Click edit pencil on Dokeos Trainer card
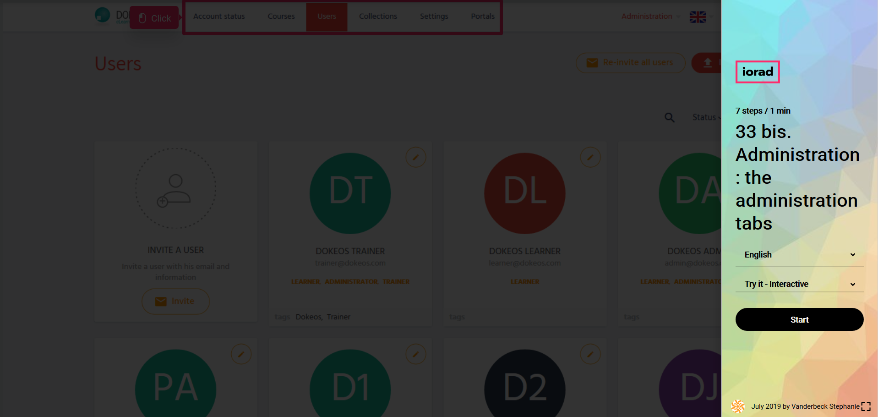Image resolution: width=878 pixels, height=417 pixels. 415,158
